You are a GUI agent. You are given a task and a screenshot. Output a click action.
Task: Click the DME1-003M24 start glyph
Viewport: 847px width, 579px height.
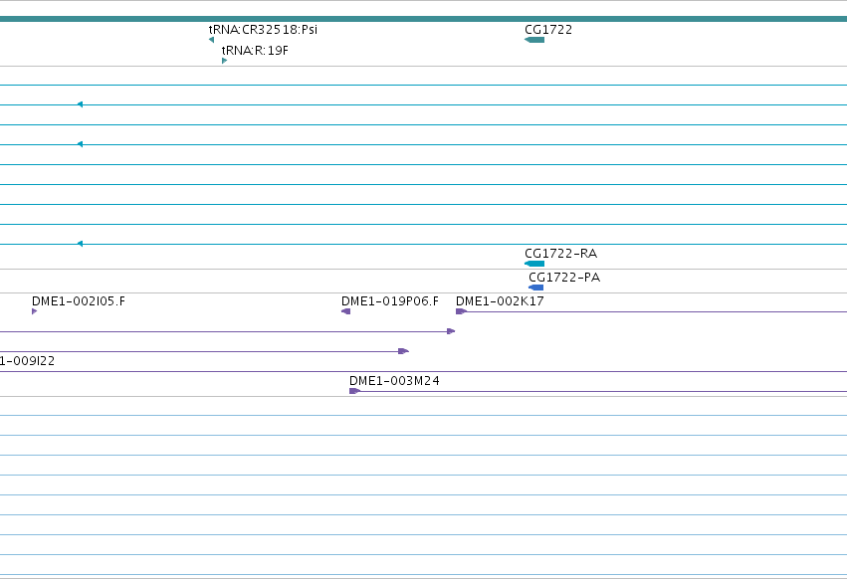coord(354,391)
